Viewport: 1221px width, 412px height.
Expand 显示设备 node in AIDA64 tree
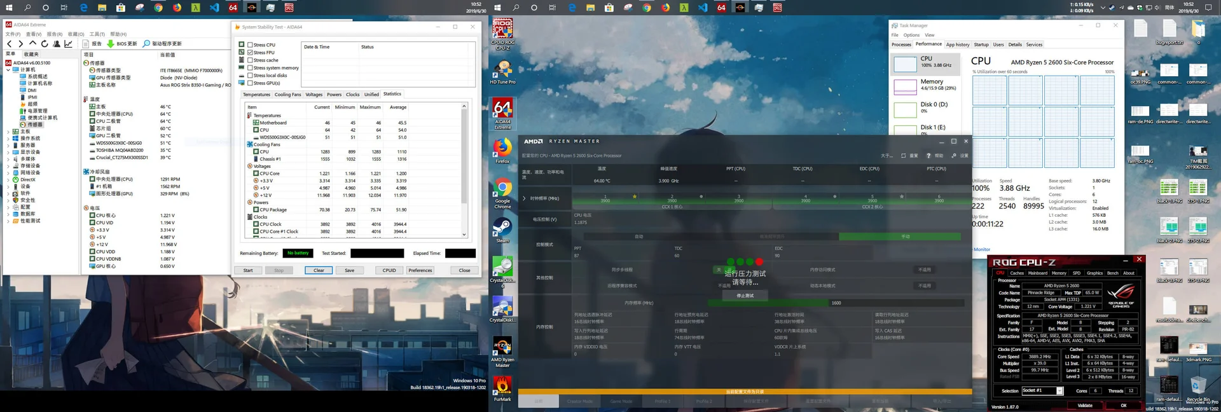point(8,152)
